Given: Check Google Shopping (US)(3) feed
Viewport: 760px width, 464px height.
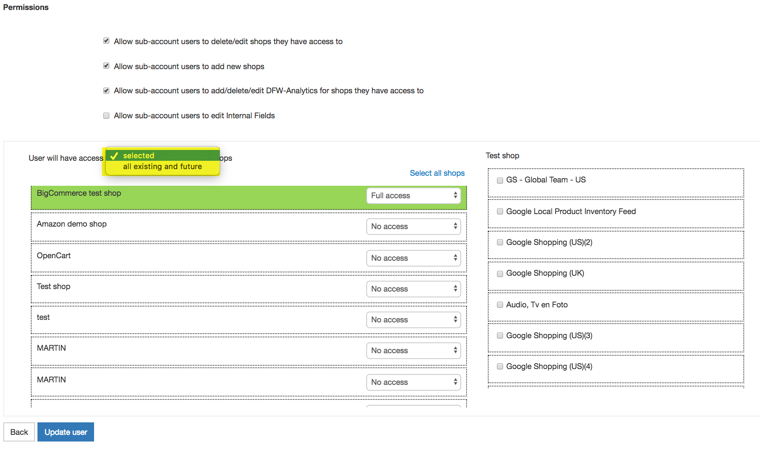Looking at the screenshot, I should click(500, 336).
